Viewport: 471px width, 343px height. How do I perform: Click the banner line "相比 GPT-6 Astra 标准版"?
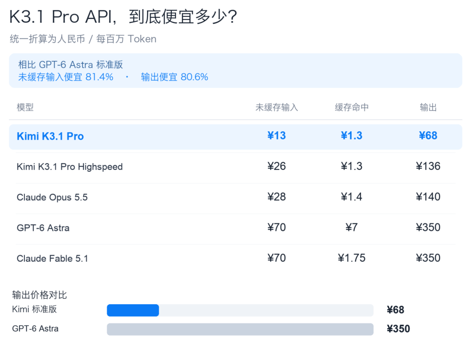pos(71,65)
